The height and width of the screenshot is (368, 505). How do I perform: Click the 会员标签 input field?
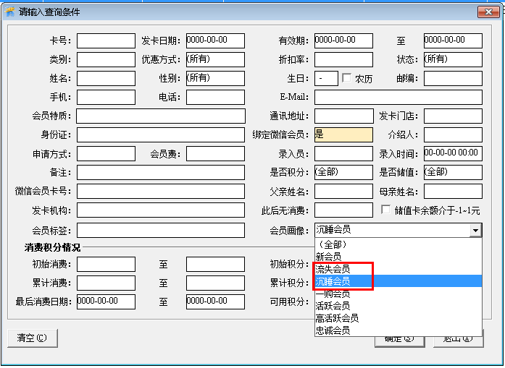point(160,230)
